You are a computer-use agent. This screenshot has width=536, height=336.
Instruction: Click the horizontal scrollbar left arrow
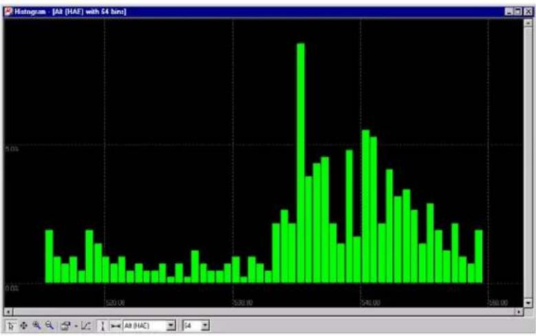tap(8, 311)
